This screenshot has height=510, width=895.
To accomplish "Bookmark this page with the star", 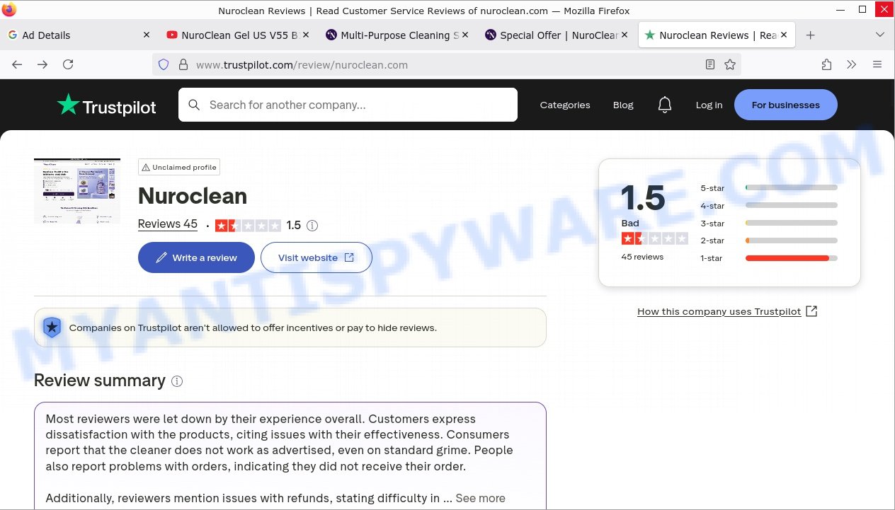I will (x=730, y=64).
